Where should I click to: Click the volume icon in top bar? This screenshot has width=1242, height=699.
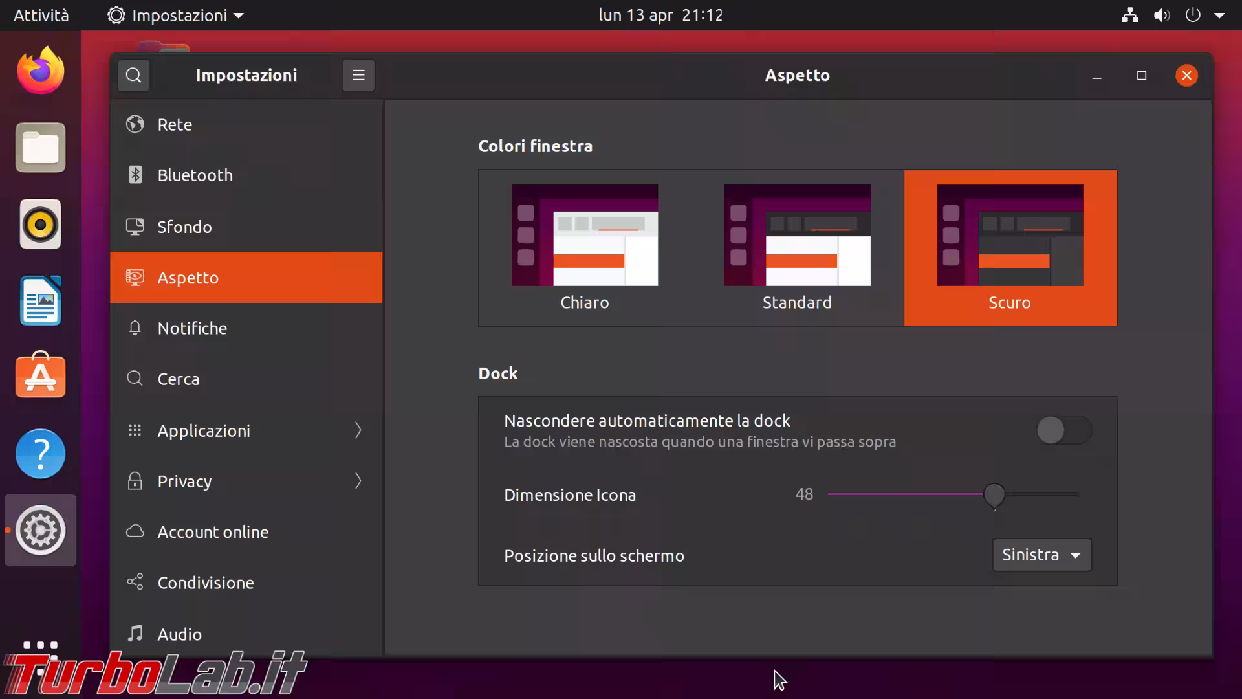click(1161, 16)
